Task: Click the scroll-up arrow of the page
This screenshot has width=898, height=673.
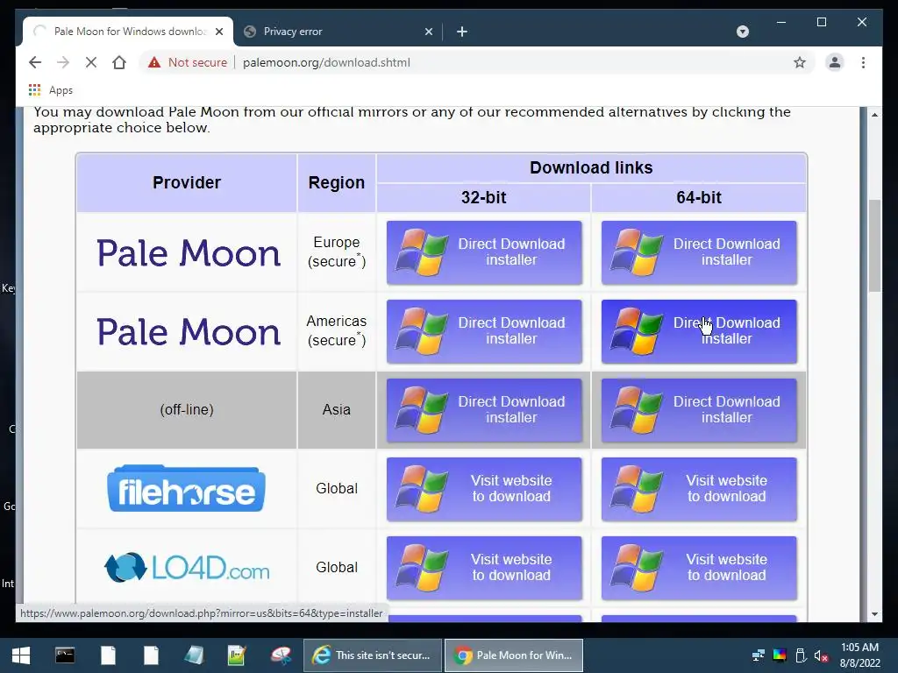Action: 874,115
